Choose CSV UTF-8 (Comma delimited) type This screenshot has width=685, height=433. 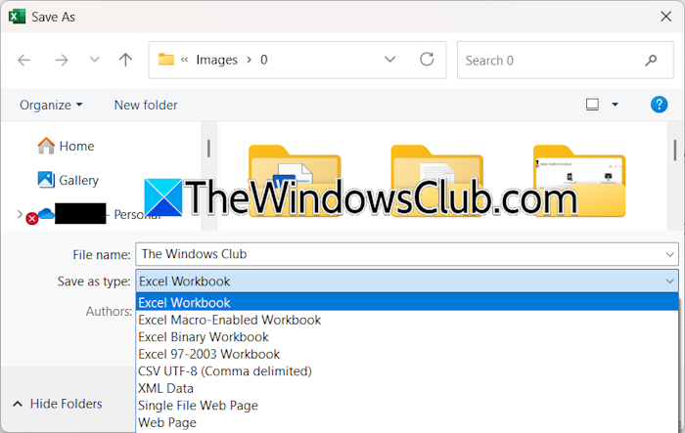tap(407, 371)
